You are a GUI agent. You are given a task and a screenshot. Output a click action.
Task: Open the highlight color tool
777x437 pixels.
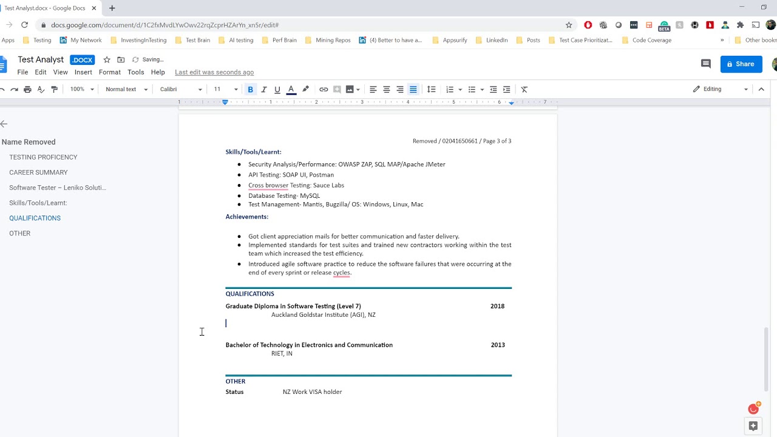305,89
